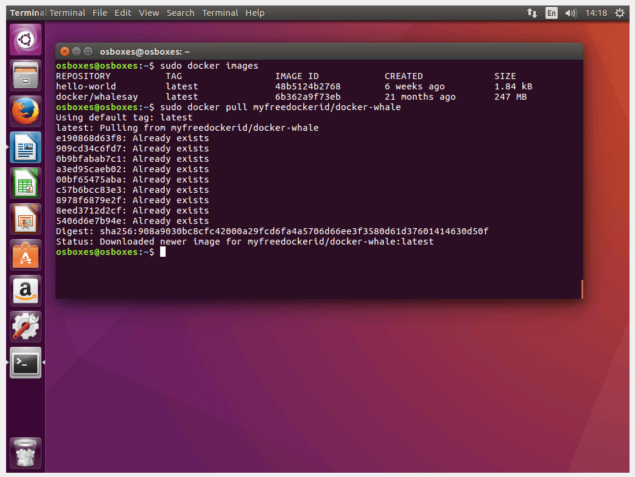Open LibreOffice Writer from the launcher
This screenshot has width=635, height=477.
(x=26, y=147)
